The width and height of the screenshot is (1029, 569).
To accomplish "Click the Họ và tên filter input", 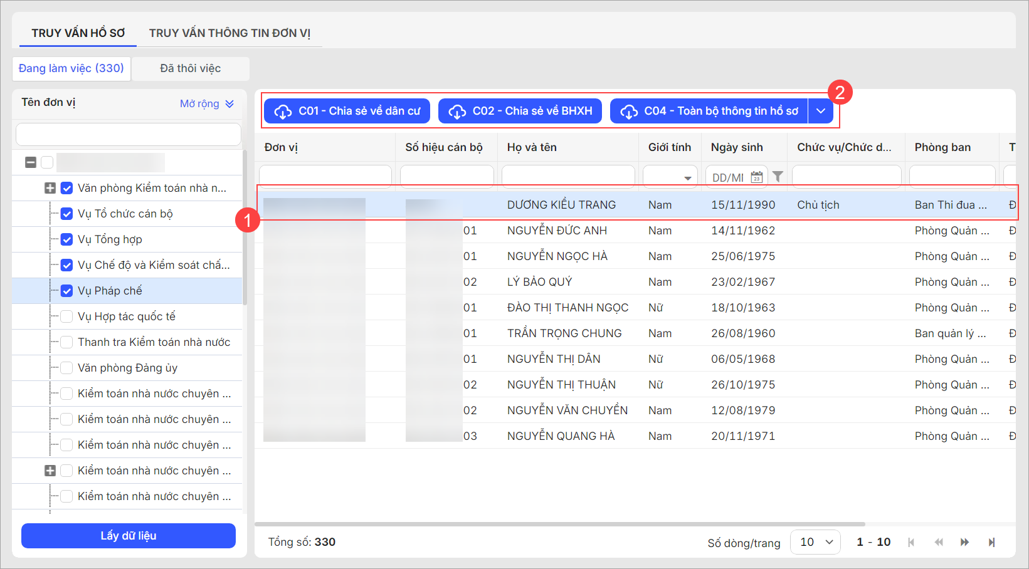I will click(568, 177).
